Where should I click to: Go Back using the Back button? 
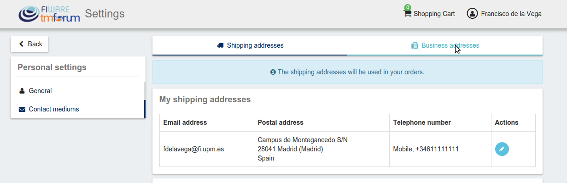(29, 44)
